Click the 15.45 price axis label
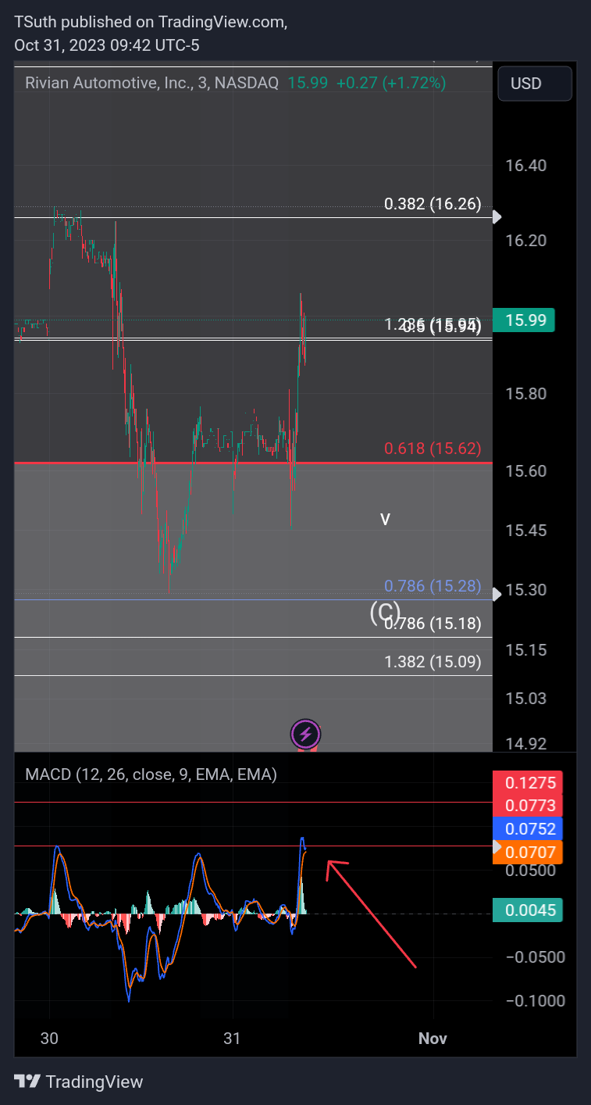This screenshot has height=1105, width=591. (525, 531)
